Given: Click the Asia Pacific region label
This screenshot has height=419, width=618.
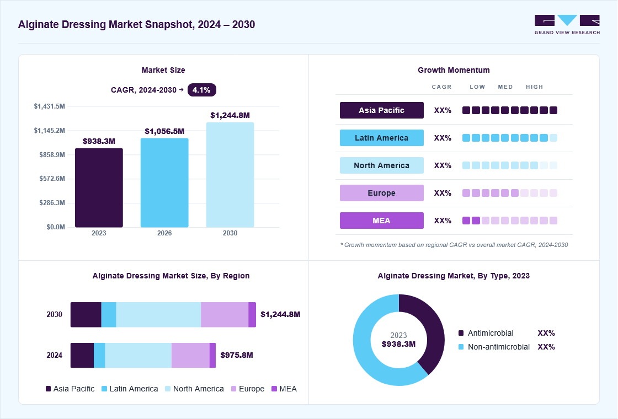Looking at the screenshot, I should [381, 110].
